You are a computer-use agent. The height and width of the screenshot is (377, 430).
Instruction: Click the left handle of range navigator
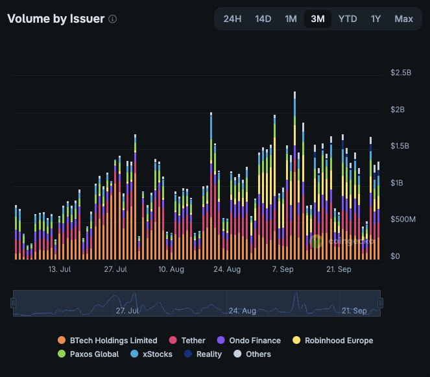[x=13, y=303]
